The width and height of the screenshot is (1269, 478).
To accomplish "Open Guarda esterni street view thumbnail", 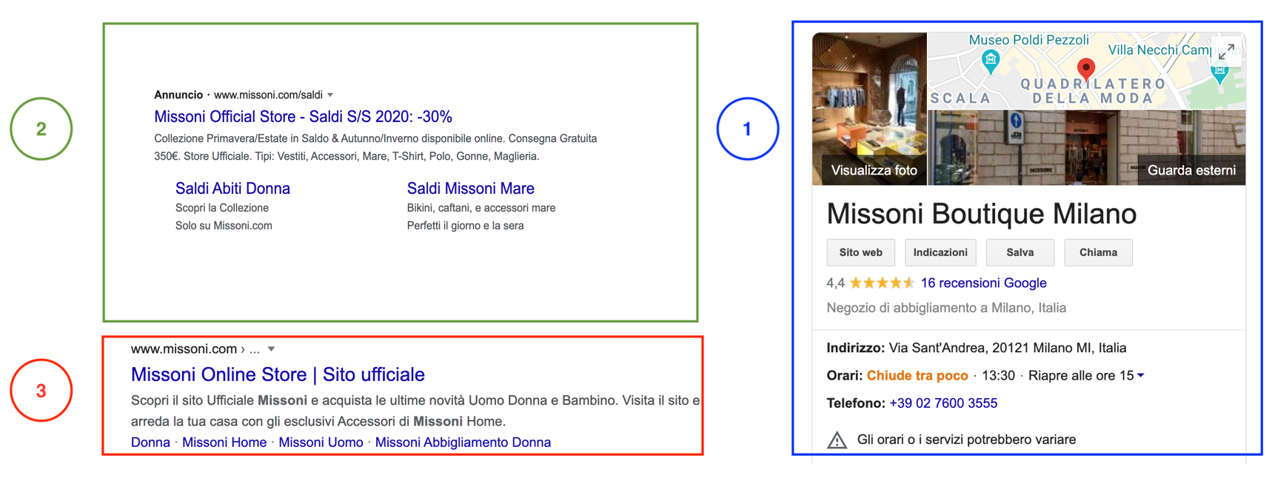I will tap(1087, 147).
